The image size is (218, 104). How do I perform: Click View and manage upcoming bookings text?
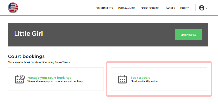[55, 81]
